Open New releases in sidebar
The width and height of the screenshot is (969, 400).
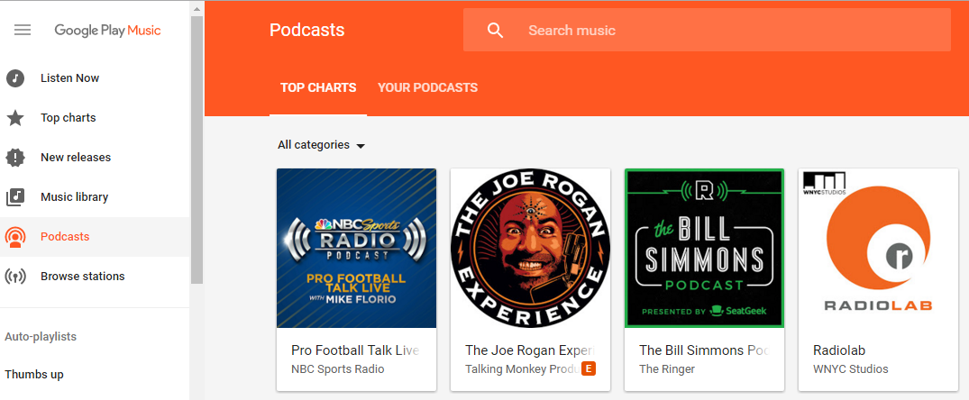(96, 158)
